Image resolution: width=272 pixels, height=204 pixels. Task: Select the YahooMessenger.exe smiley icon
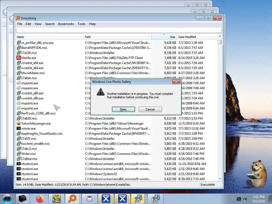click(x=19, y=123)
